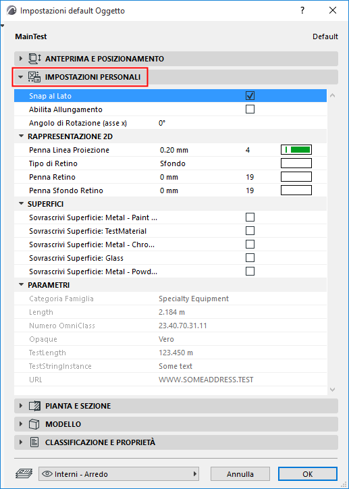This screenshot has width=349, height=489.
Task: Click the 123.450 m TestLength value
Action: 176,353
